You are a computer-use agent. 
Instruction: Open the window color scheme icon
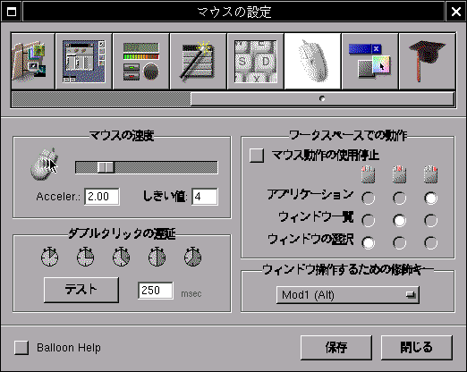tap(369, 61)
